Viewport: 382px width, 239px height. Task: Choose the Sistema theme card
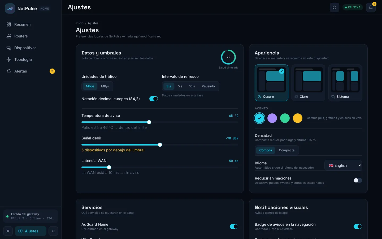[345, 83]
